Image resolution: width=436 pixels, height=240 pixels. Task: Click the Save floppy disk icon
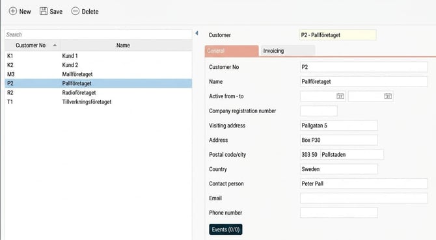pos(44,11)
